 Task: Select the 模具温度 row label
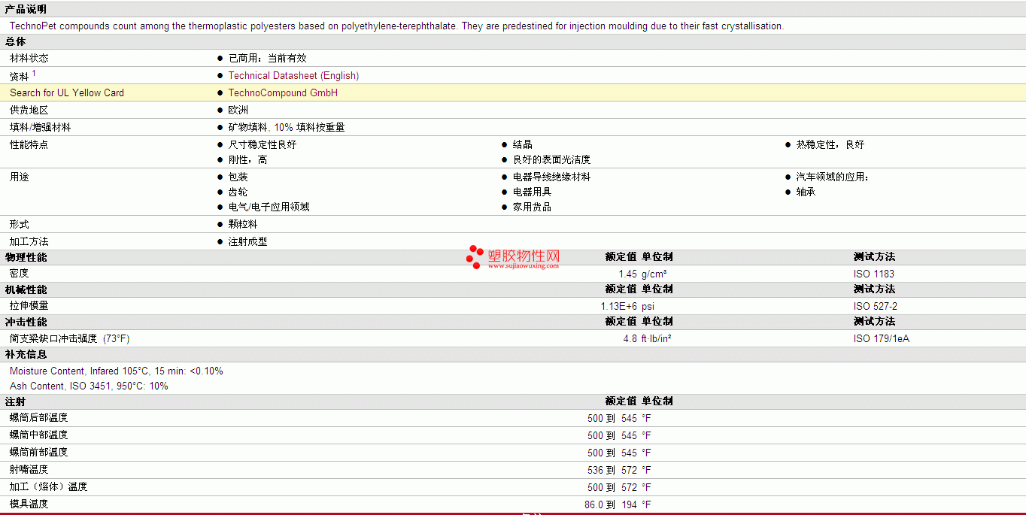29,504
